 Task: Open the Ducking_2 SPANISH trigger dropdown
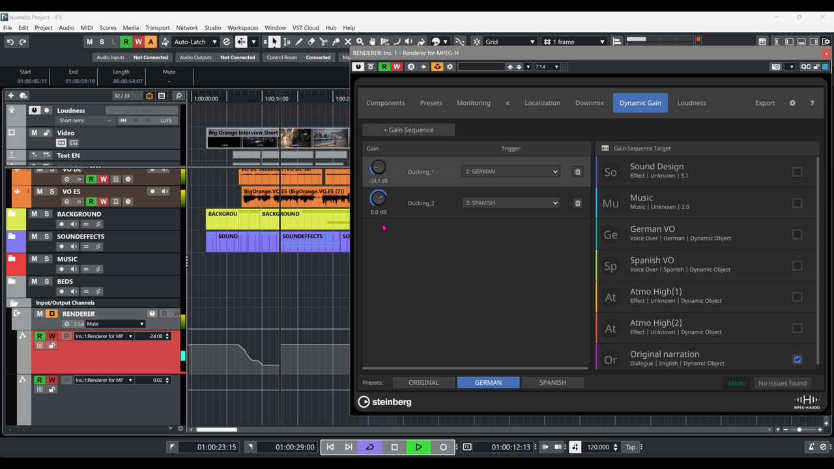click(x=511, y=203)
